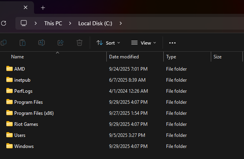Close the current File Explorer tab
244x159 pixels.
click(x=26, y=7)
